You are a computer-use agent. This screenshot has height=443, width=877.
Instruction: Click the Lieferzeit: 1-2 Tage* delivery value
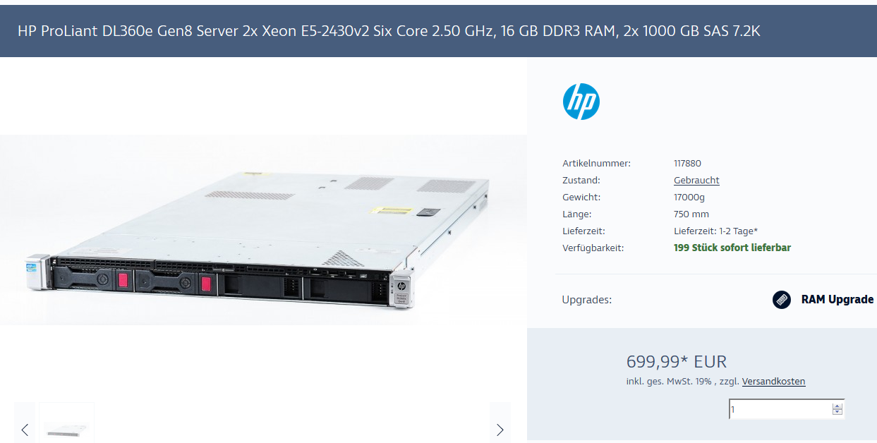[x=715, y=231]
